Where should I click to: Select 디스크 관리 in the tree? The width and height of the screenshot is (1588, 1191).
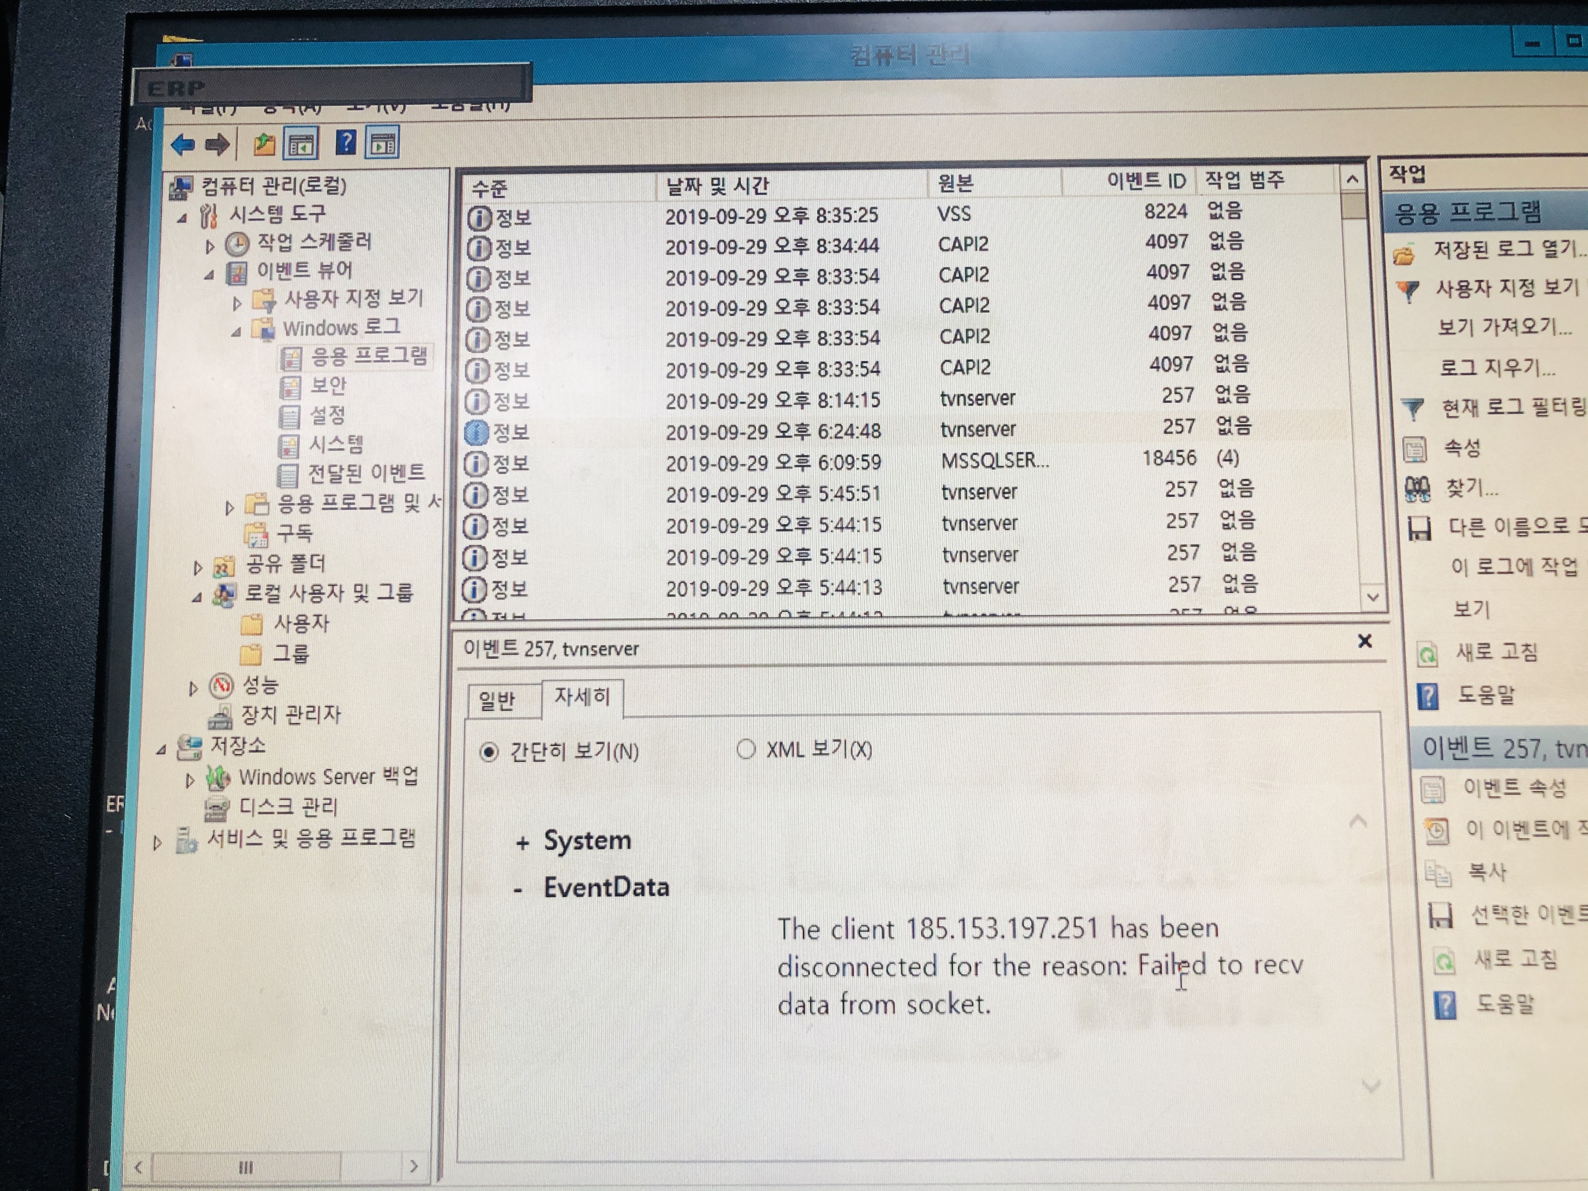pyautogui.click(x=287, y=807)
